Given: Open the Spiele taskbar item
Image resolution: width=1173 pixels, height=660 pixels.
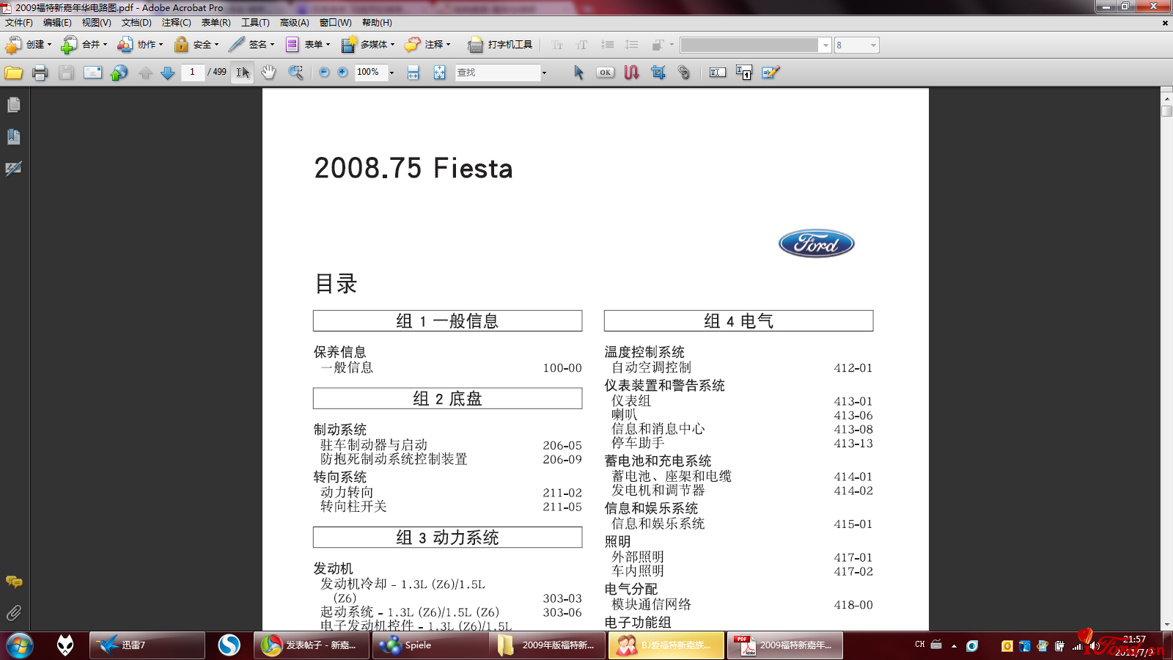Looking at the screenshot, I should pos(431,645).
